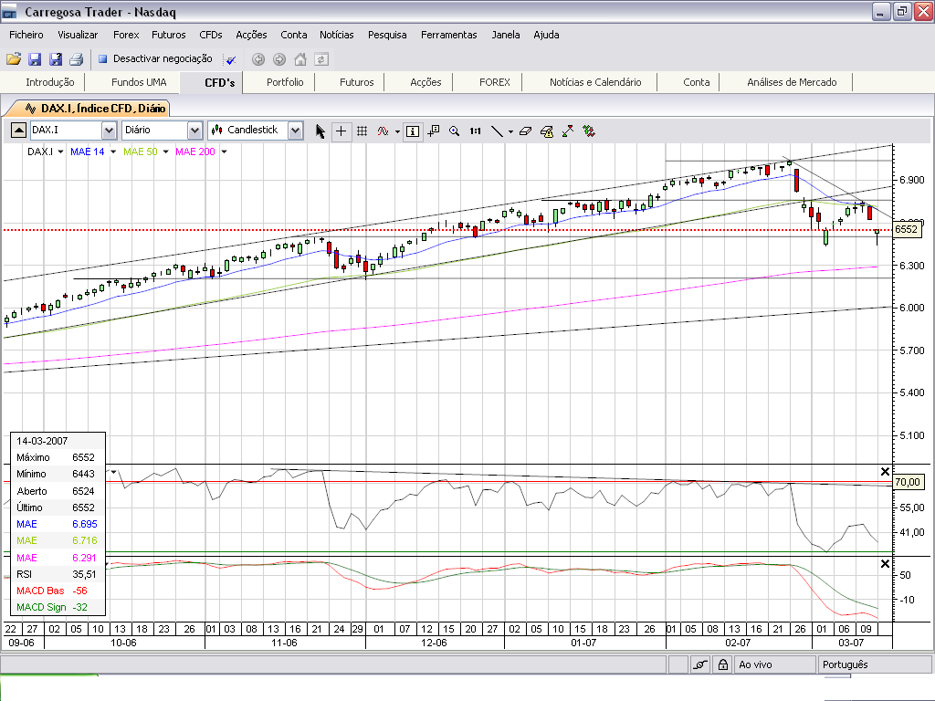This screenshot has width=935, height=701.
Task: Expand the MAE 14 legend dropdown arrow
Action: (112, 152)
